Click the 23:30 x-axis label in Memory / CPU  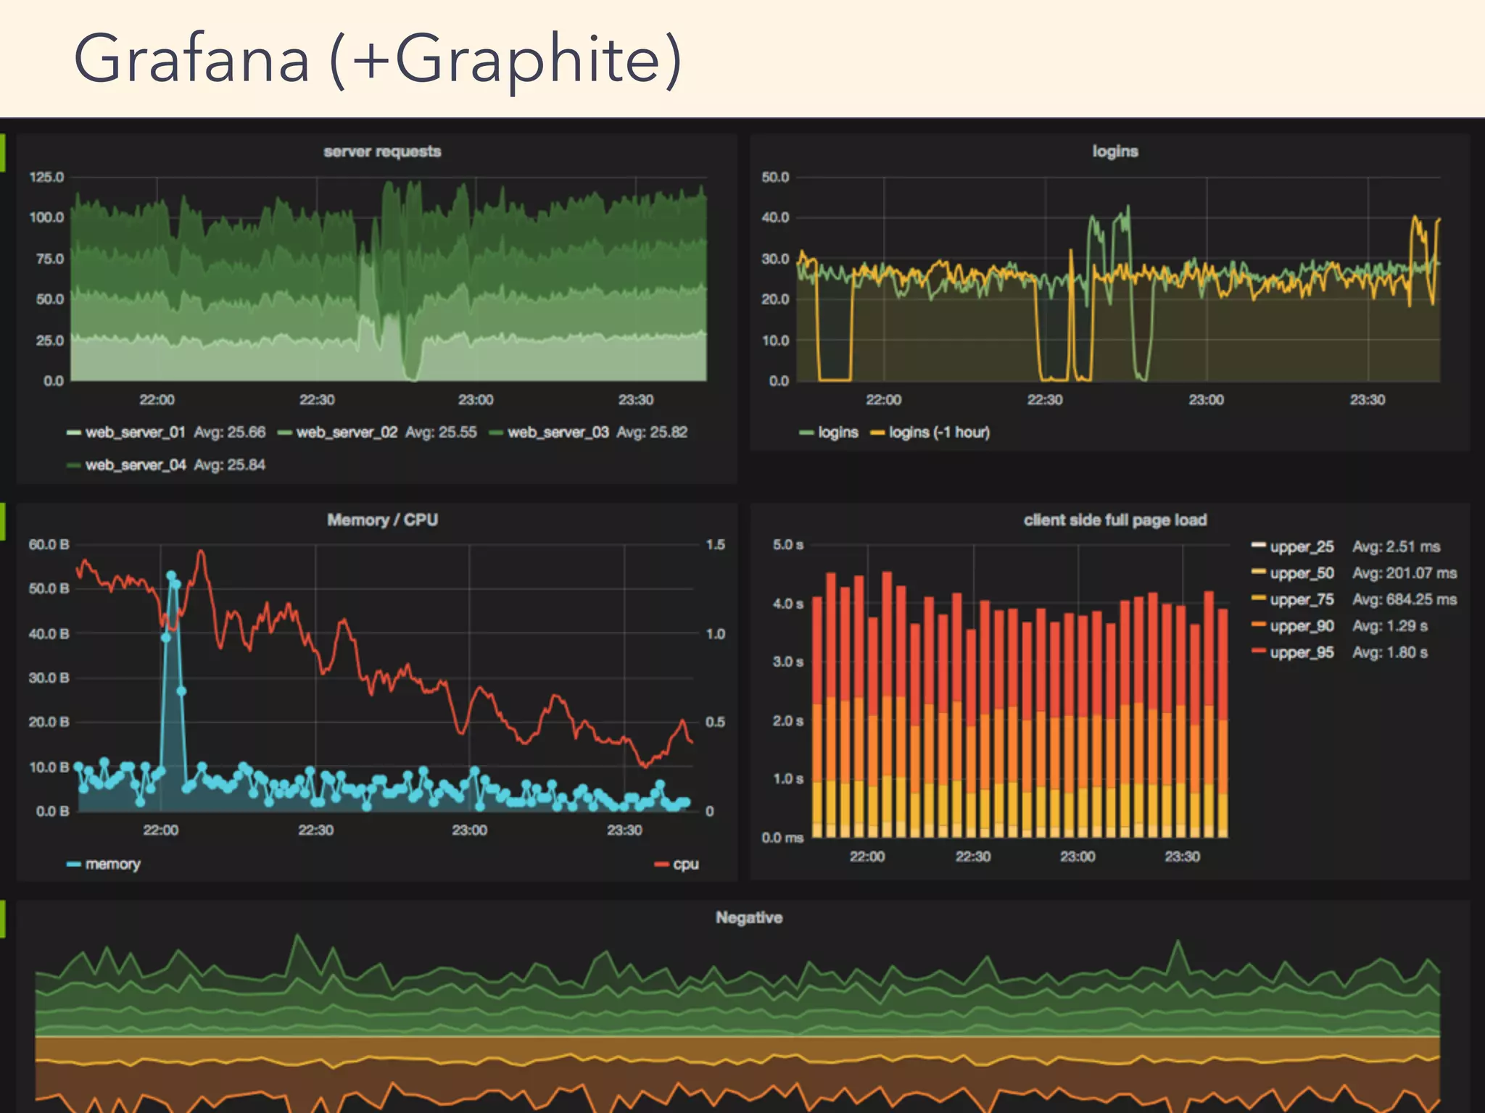click(x=624, y=830)
